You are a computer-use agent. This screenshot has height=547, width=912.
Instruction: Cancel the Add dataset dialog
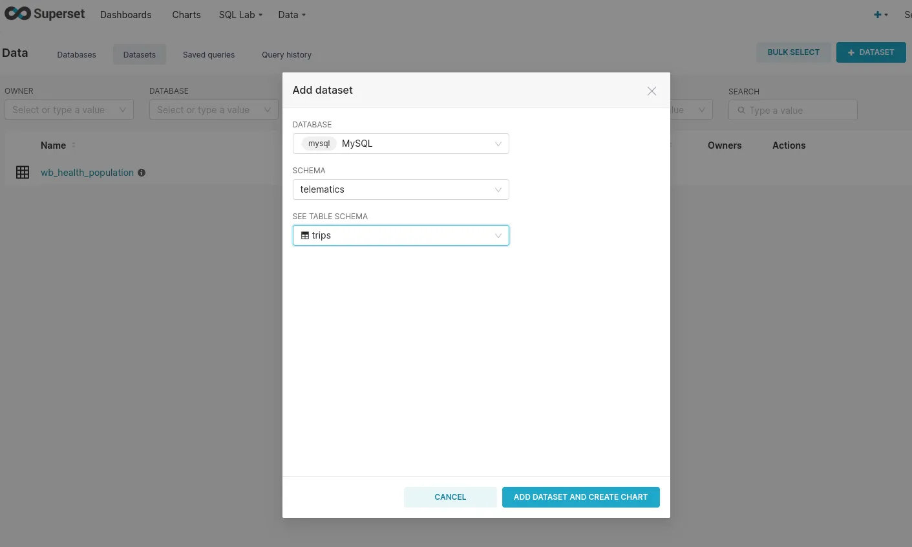(450, 497)
